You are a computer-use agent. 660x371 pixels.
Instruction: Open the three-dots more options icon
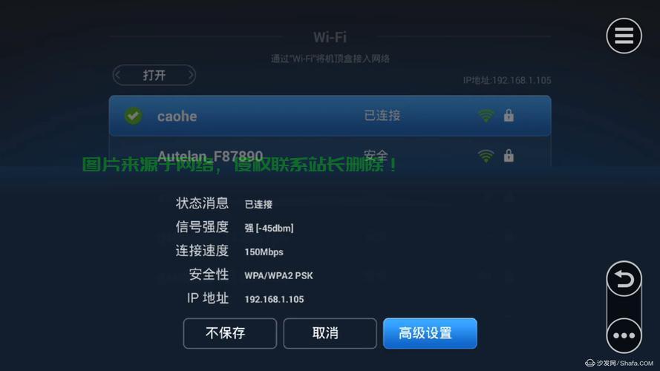pyautogui.click(x=624, y=335)
